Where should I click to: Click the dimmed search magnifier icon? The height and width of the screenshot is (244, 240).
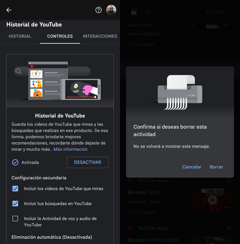(x=149, y=12)
